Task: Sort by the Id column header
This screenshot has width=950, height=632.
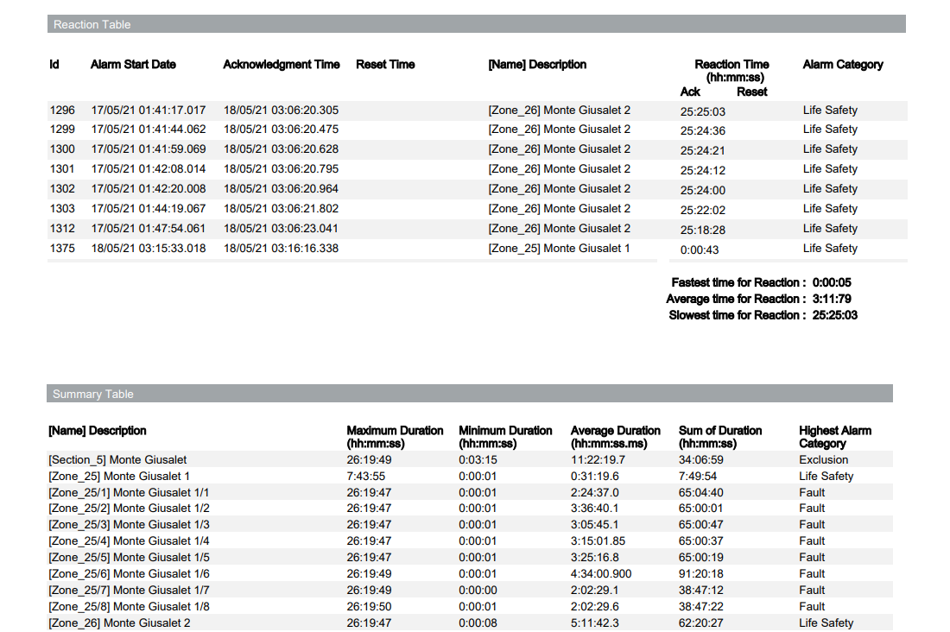Action: pos(54,64)
